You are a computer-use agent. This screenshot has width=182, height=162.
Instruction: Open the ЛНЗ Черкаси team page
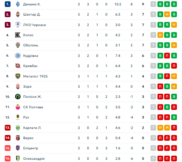[x=35, y=25]
